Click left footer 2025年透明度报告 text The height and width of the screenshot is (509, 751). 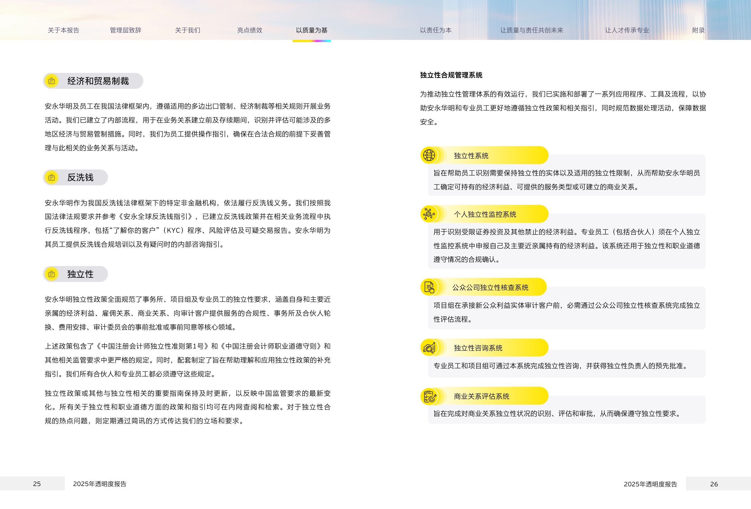(100, 484)
